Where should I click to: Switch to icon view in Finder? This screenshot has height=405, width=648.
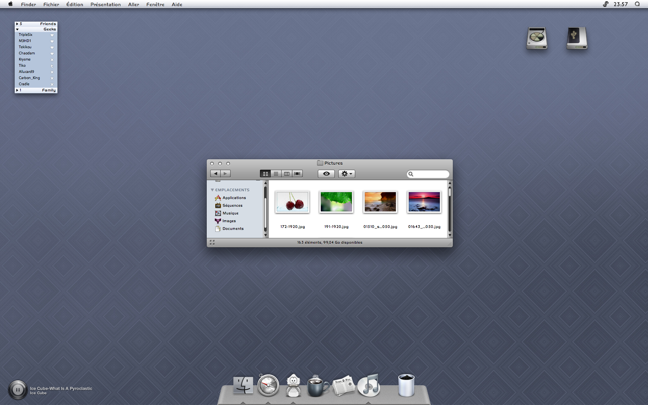265,174
